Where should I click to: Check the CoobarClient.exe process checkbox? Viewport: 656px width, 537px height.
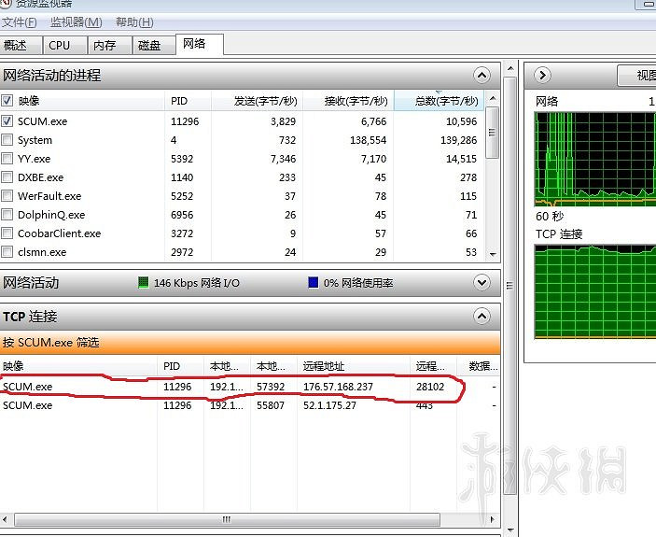coord(7,233)
